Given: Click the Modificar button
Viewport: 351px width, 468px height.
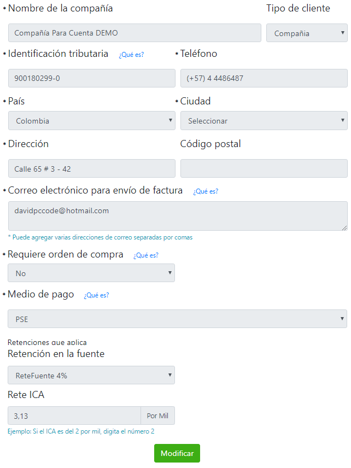Looking at the screenshot, I should (x=177, y=453).
